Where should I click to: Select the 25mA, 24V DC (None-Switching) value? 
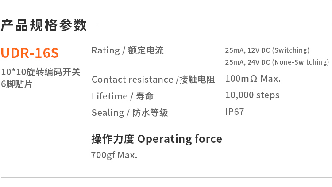(x=277, y=62)
